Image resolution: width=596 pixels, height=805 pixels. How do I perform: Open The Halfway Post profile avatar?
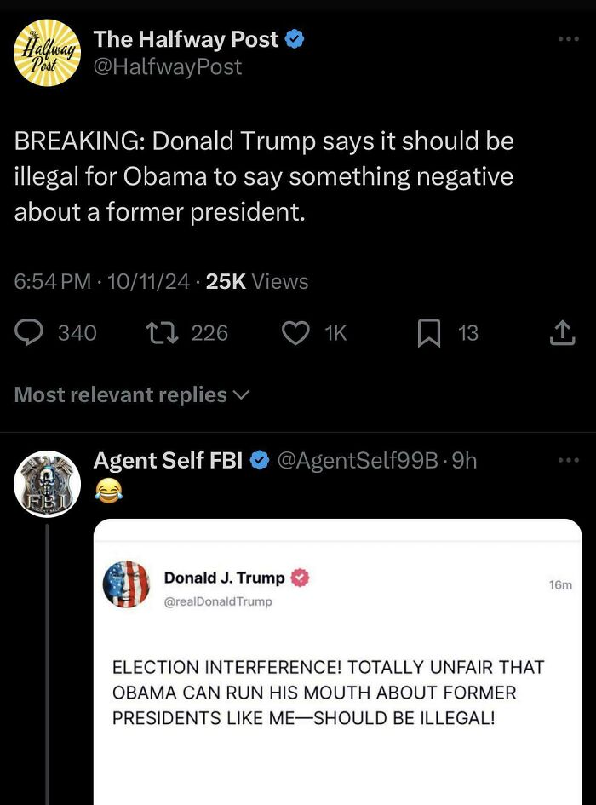point(49,53)
